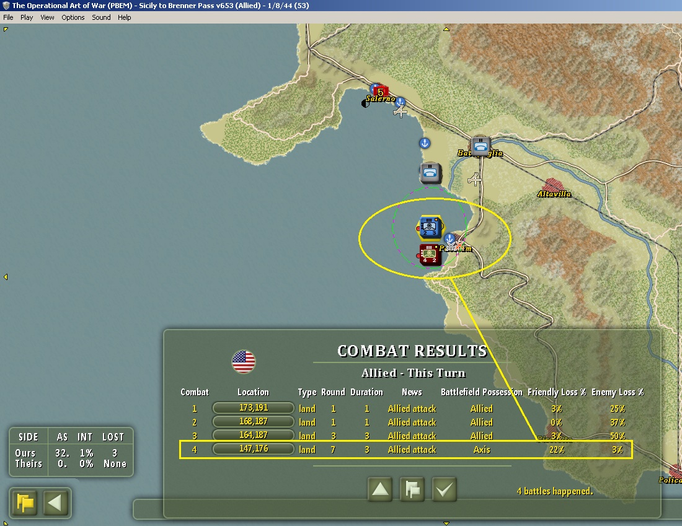Click the Friendly Loss % column header

pos(557,392)
